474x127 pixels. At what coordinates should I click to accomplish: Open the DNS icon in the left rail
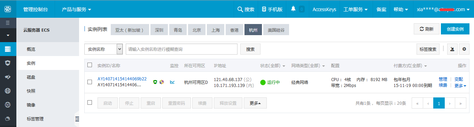[8, 105]
